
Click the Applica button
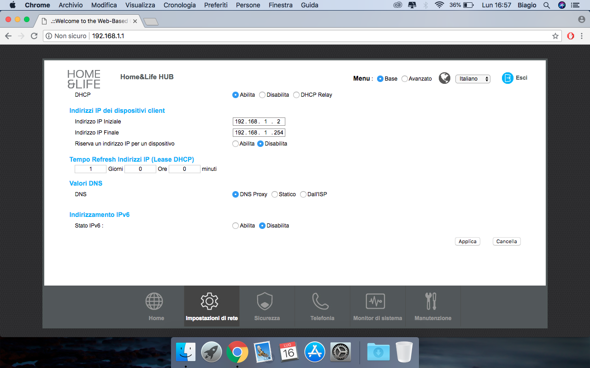[x=467, y=241]
